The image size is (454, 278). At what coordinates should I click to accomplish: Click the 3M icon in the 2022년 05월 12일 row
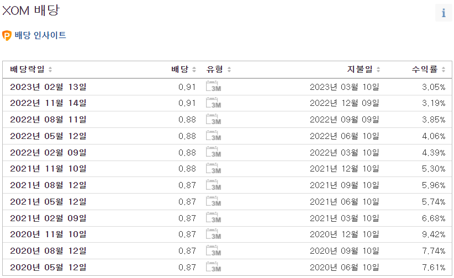coord(213,136)
